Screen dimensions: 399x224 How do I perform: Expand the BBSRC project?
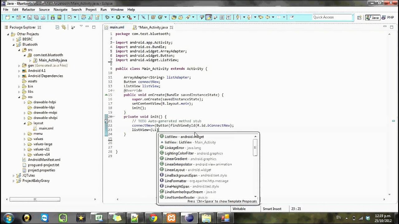(x=14, y=40)
